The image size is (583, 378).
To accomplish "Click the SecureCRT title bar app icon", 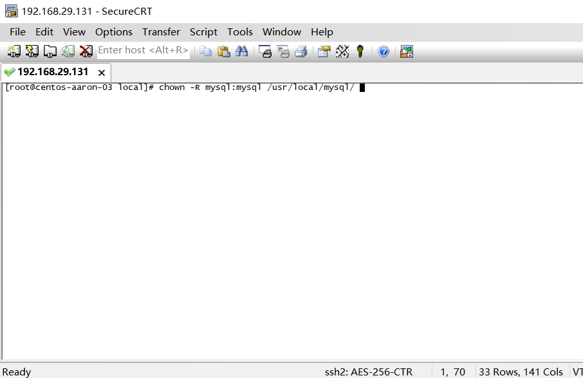I will point(11,12).
